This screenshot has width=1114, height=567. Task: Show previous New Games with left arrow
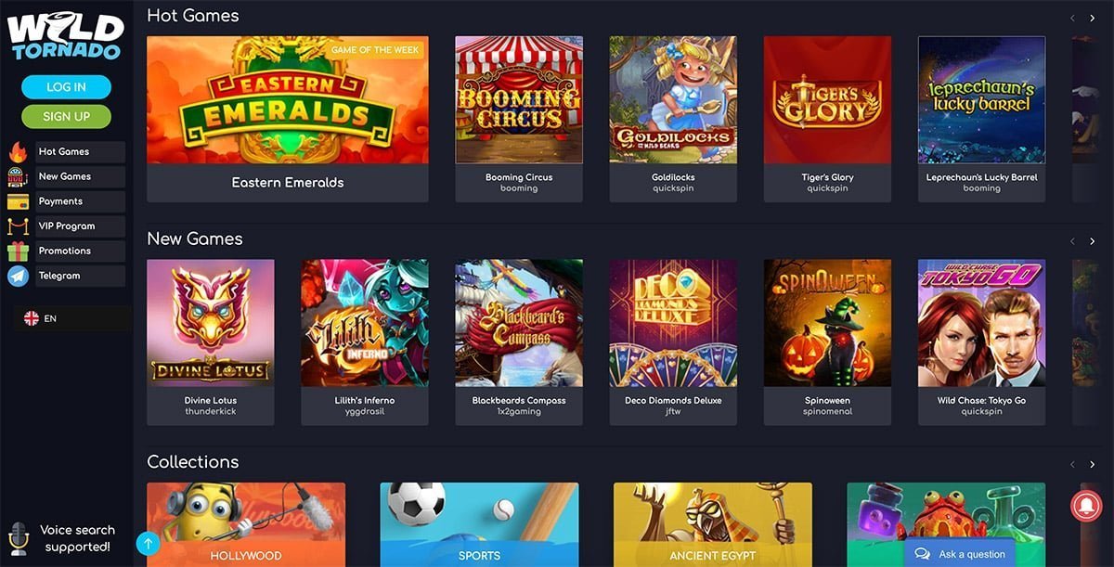pos(1072,240)
